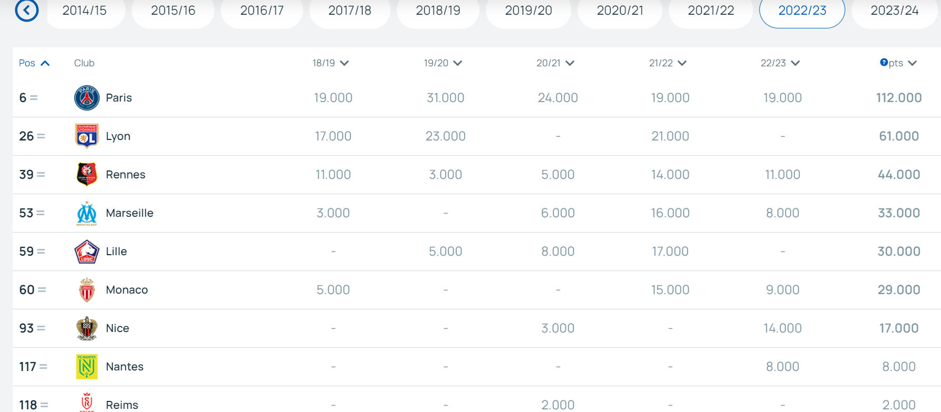Sort by the 19/20 column chevron

coord(457,63)
